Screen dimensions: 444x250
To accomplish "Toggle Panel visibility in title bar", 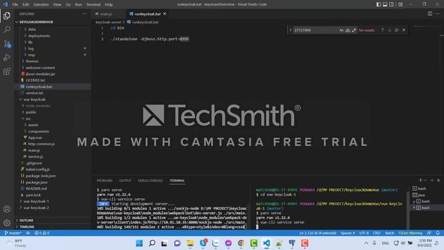I will click(385, 4).
